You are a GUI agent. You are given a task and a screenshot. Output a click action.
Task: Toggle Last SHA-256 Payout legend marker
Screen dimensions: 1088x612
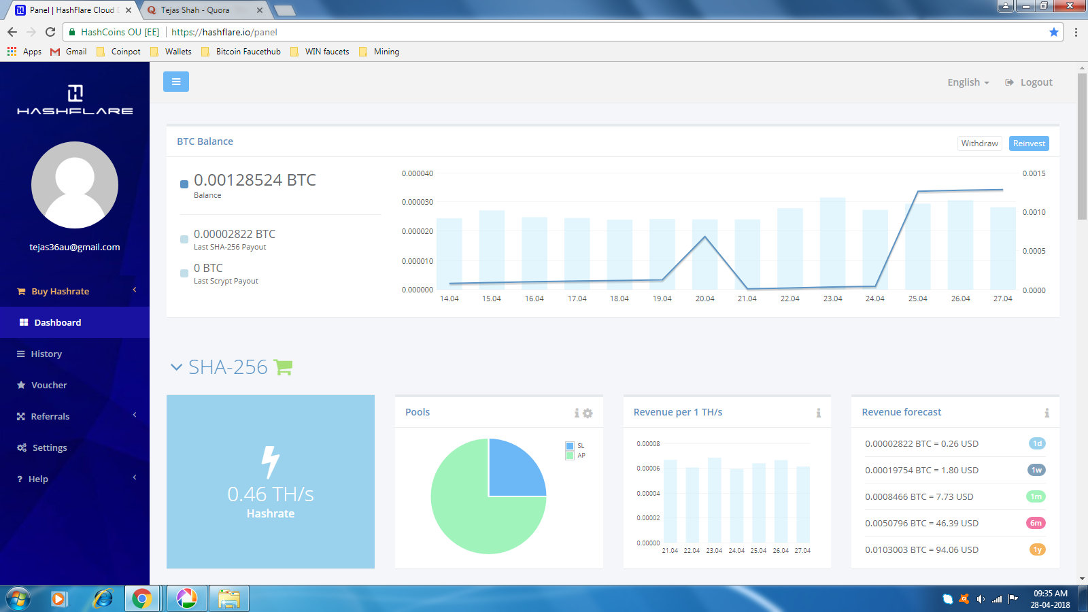tap(184, 239)
